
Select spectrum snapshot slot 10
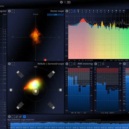[x=116, y=11]
